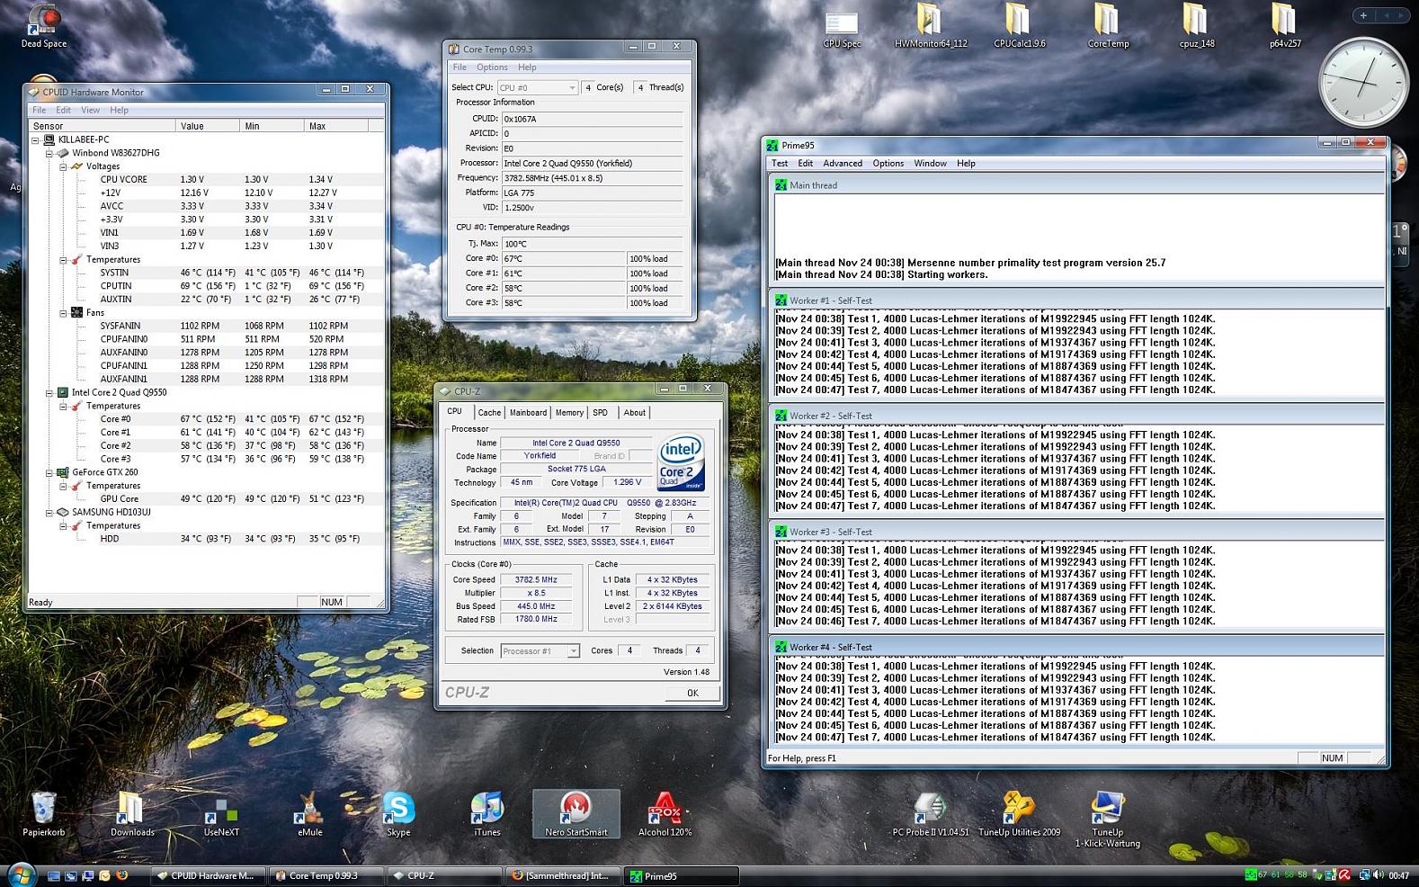Switch to CPU-Z SPD tab
This screenshot has width=1419, height=887.
tap(600, 413)
